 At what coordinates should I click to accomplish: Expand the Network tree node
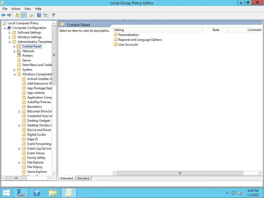point(14,51)
